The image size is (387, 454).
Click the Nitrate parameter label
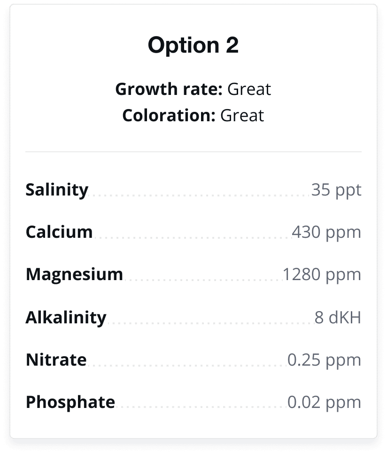point(56,360)
